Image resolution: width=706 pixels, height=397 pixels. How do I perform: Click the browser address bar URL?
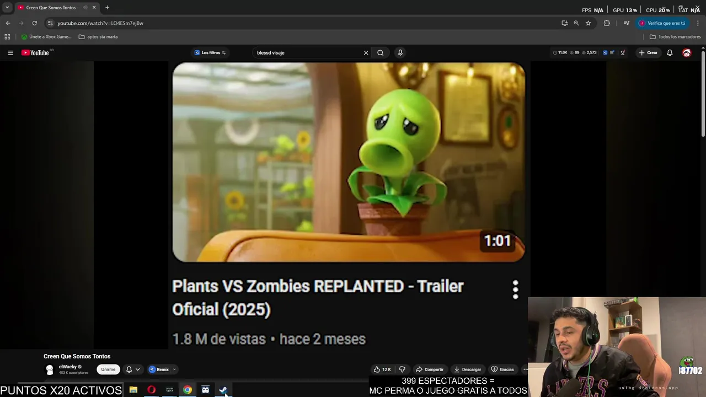[x=100, y=23]
